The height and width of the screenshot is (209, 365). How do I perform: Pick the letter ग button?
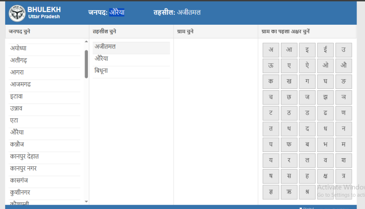coord(307,81)
